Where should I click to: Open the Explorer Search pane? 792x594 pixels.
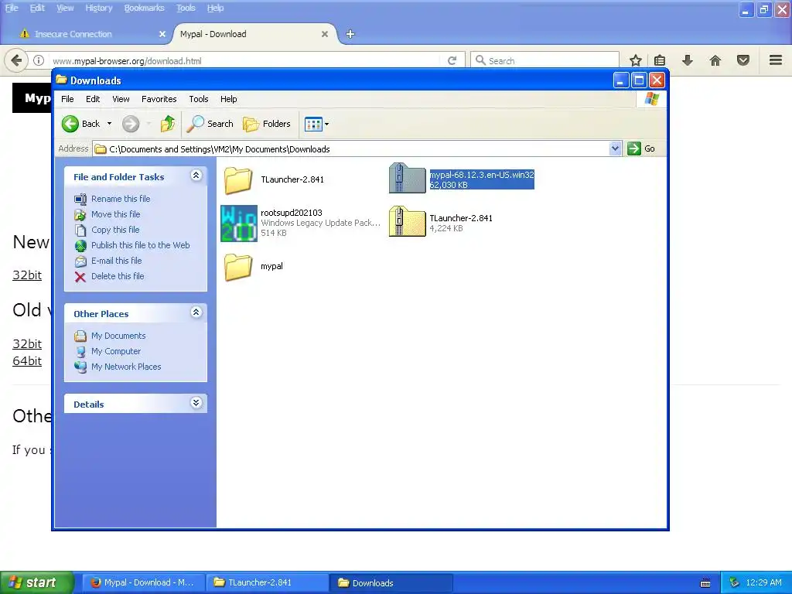tap(210, 124)
